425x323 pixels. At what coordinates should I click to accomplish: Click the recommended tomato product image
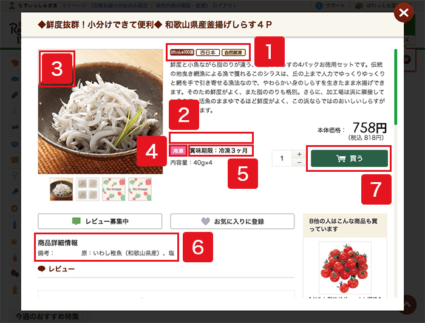coord(345,268)
